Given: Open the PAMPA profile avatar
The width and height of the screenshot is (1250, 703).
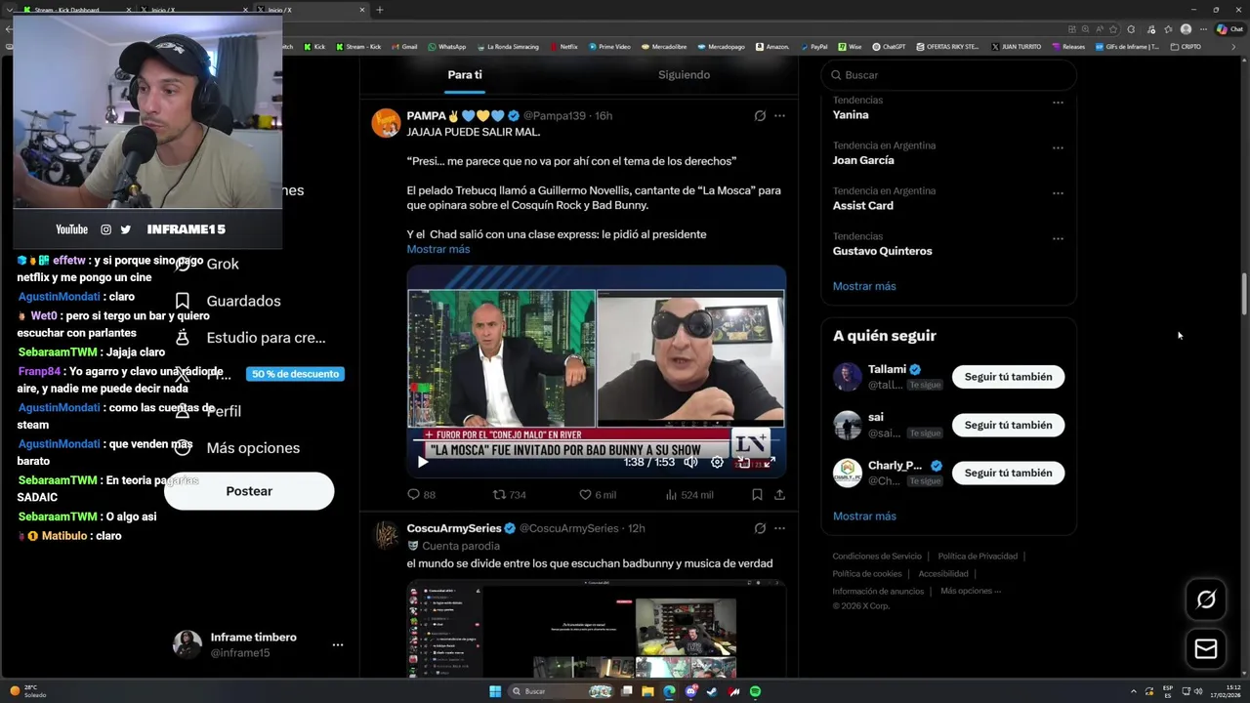Looking at the screenshot, I should (x=386, y=124).
